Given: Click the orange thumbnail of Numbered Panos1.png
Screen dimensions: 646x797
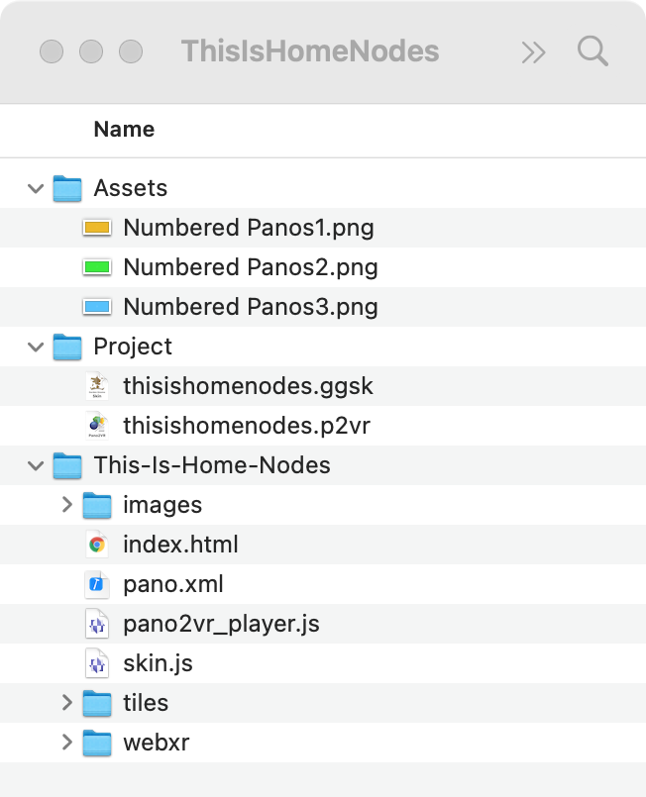Looking at the screenshot, I should click(97, 228).
